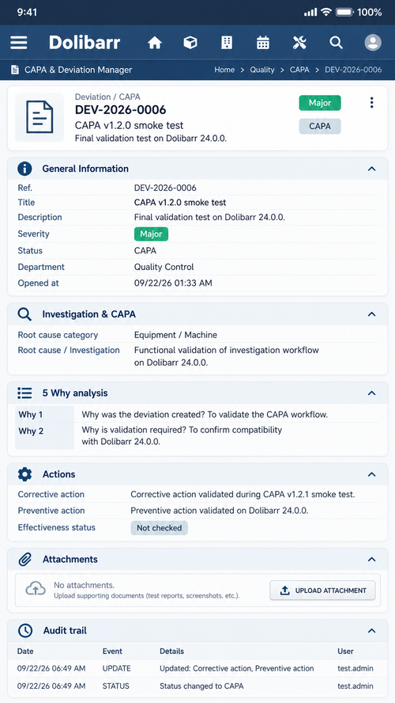This screenshot has width=395, height=703.
Task: Open the Products cube icon
Action: (190, 43)
